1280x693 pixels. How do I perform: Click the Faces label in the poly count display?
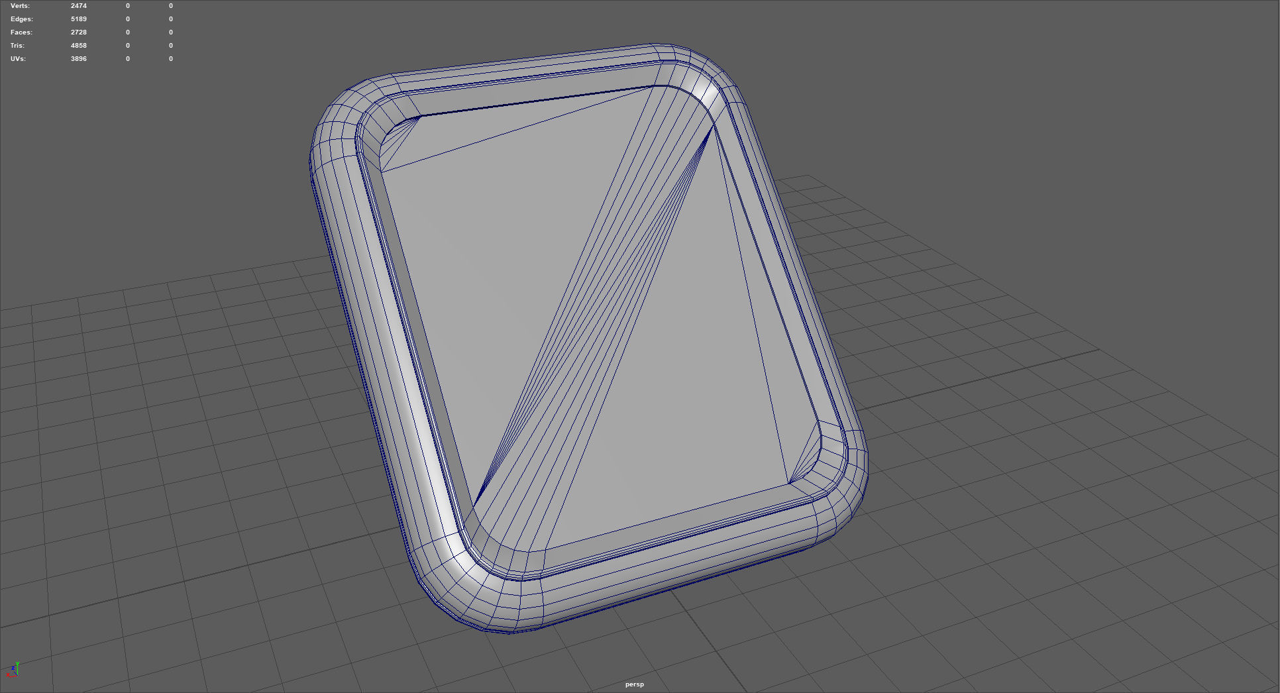[21, 32]
